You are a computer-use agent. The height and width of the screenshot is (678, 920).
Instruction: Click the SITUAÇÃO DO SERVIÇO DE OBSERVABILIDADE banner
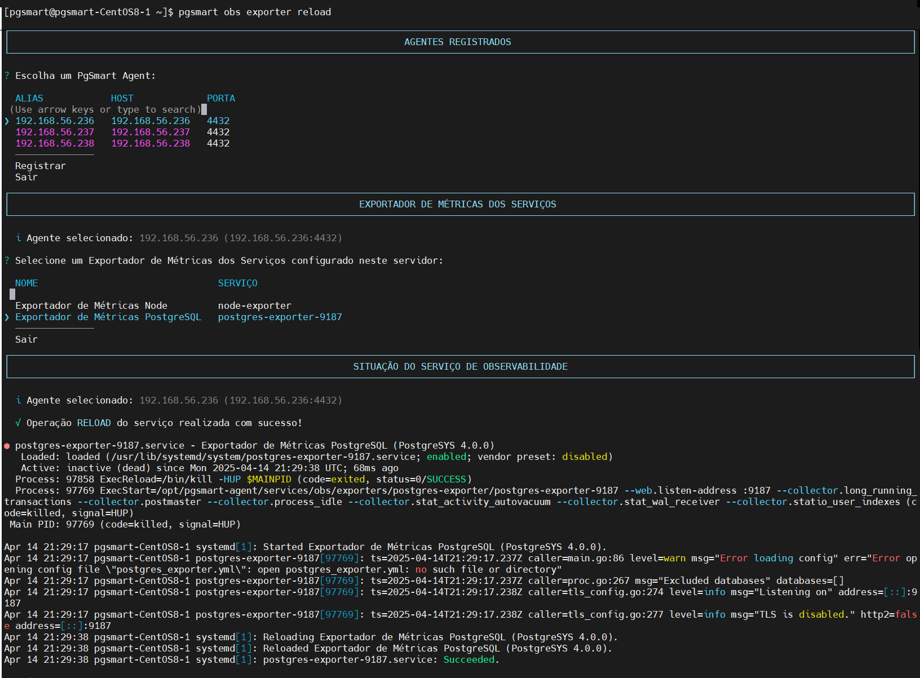461,366
